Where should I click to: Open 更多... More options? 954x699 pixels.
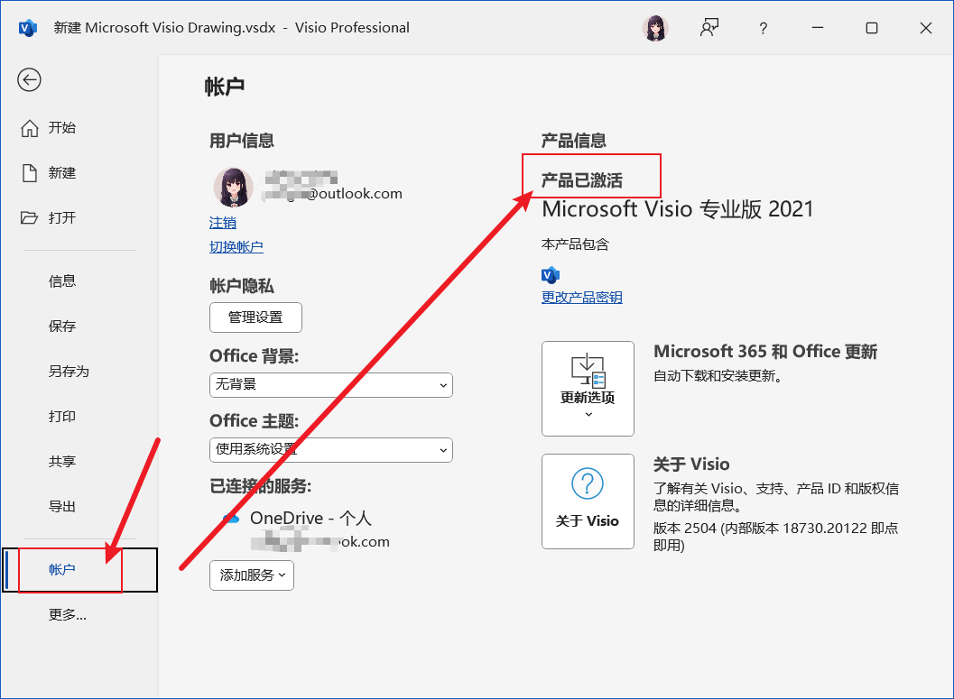[x=68, y=614]
